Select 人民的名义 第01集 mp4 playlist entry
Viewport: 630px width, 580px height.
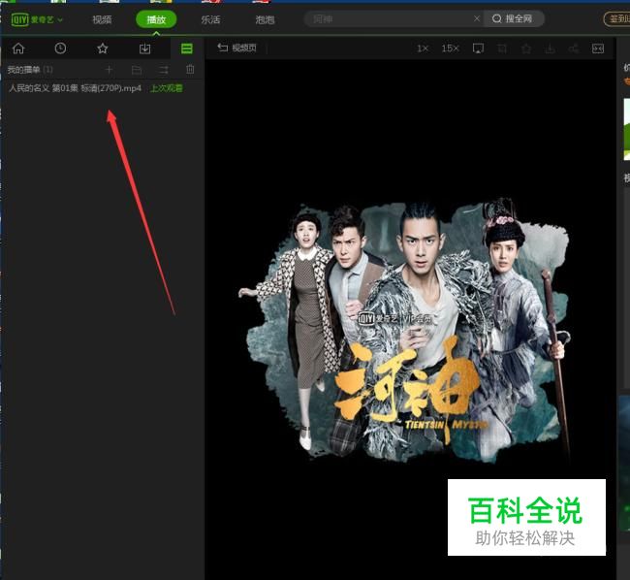point(76,88)
